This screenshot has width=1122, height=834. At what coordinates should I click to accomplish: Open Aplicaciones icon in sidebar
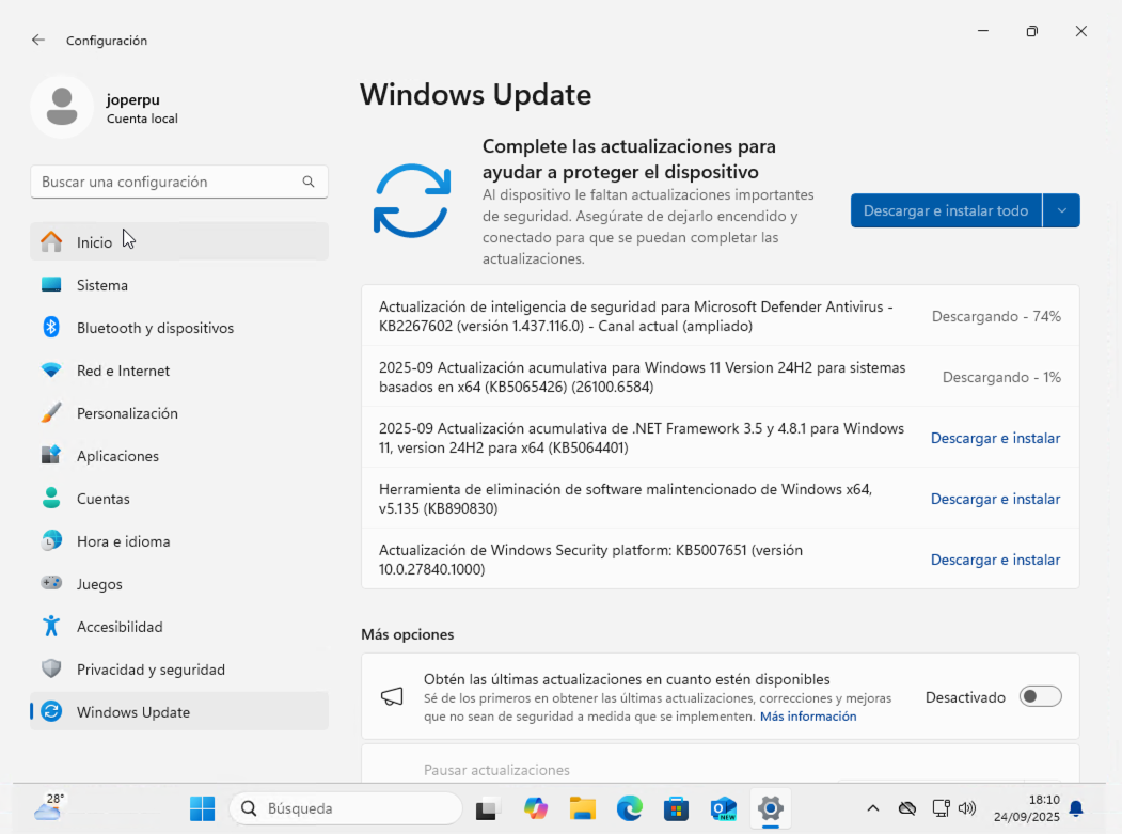click(x=51, y=455)
